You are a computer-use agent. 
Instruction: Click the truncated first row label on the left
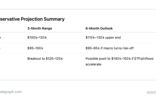(1, 38)
